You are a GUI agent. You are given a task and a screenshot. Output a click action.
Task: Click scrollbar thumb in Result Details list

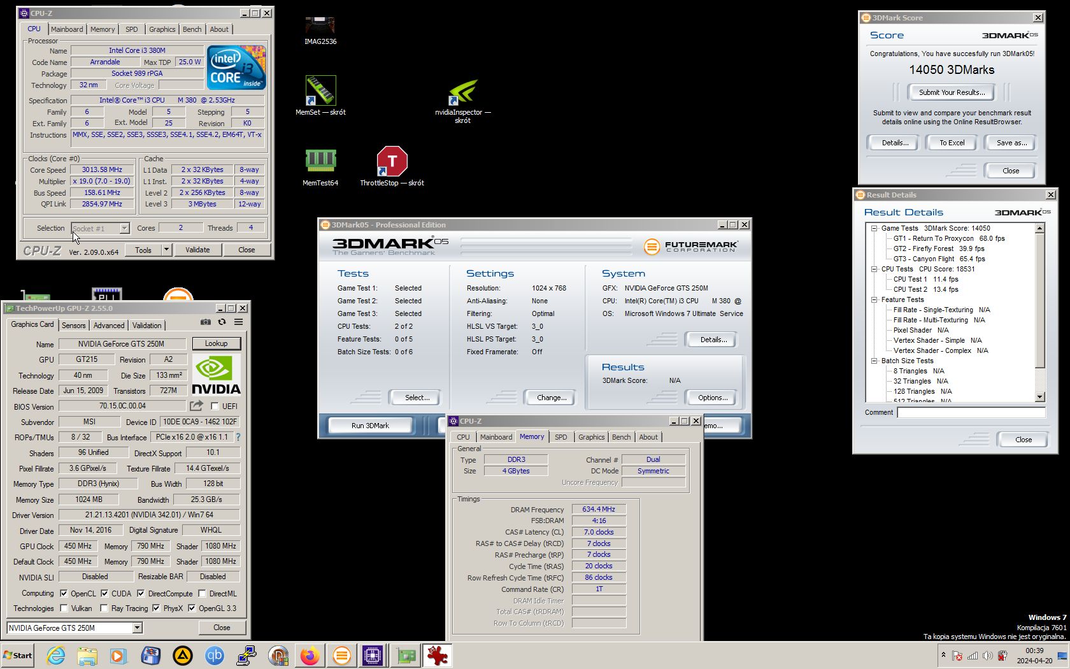(1039, 300)
